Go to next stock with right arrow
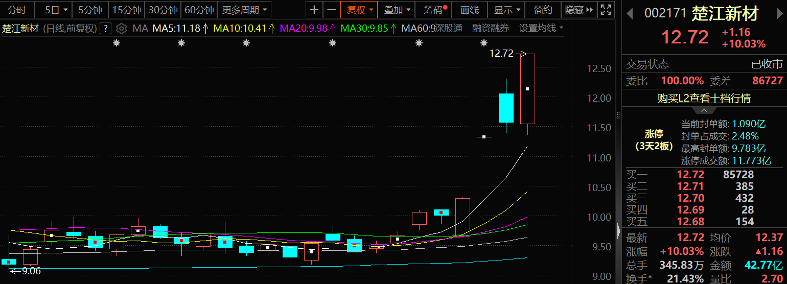This screenshot has width=787, height=284. tap(777, 13)
